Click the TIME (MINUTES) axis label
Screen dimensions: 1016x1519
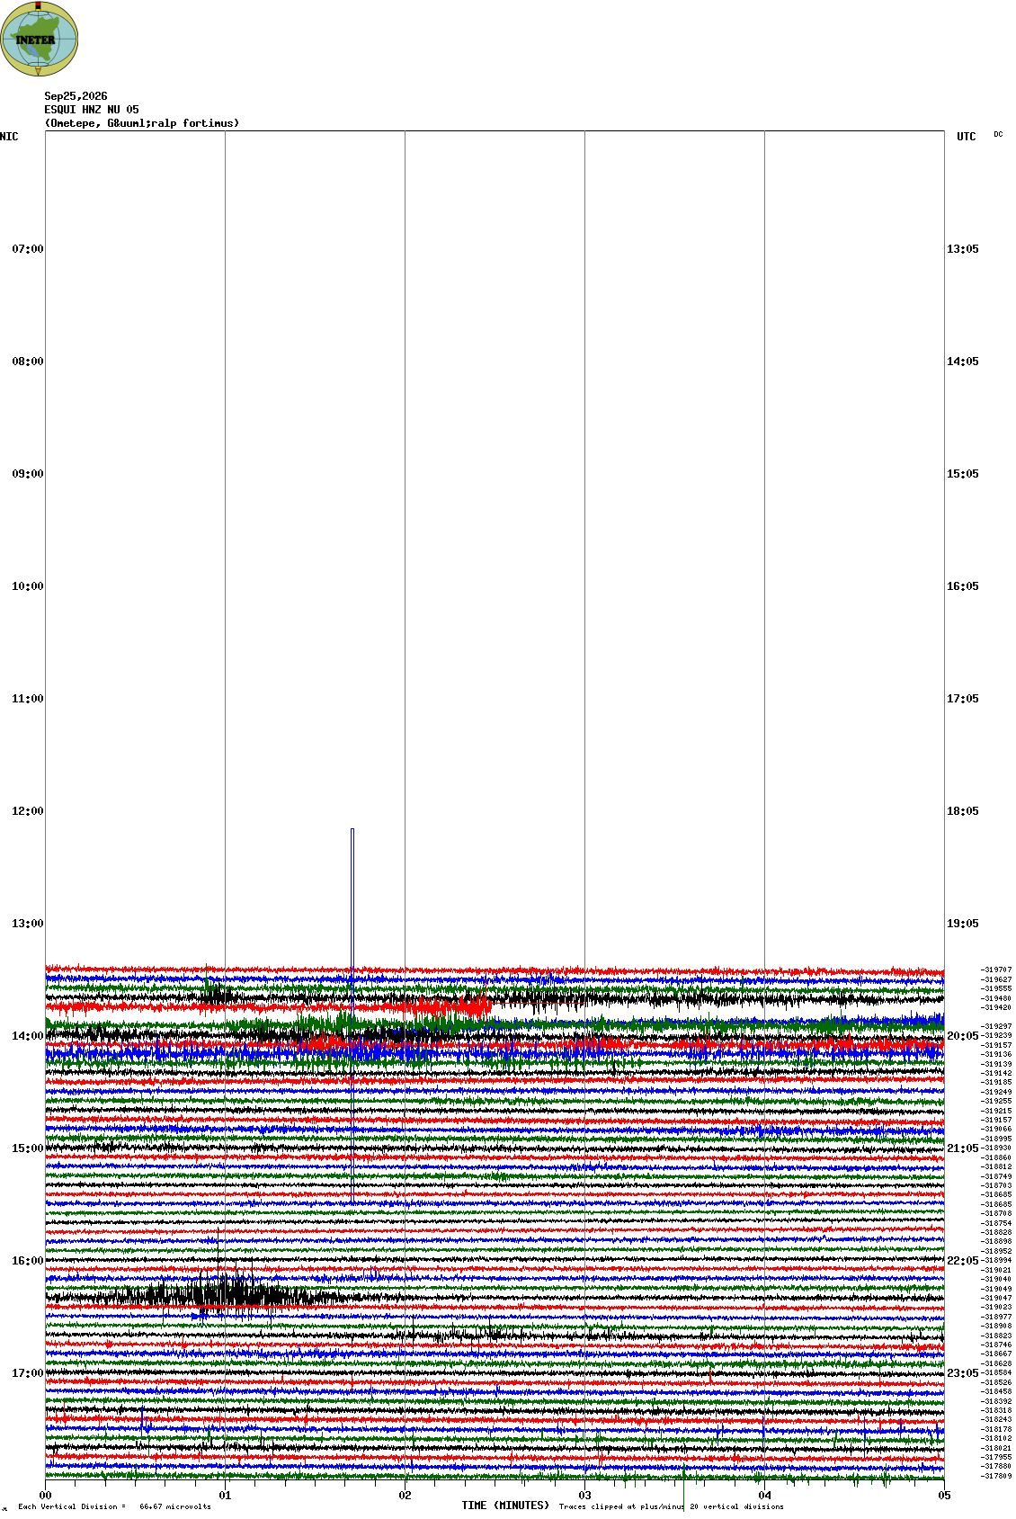(505, 1506)
